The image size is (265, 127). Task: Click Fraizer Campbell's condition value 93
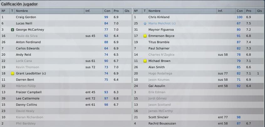point(106,92)
